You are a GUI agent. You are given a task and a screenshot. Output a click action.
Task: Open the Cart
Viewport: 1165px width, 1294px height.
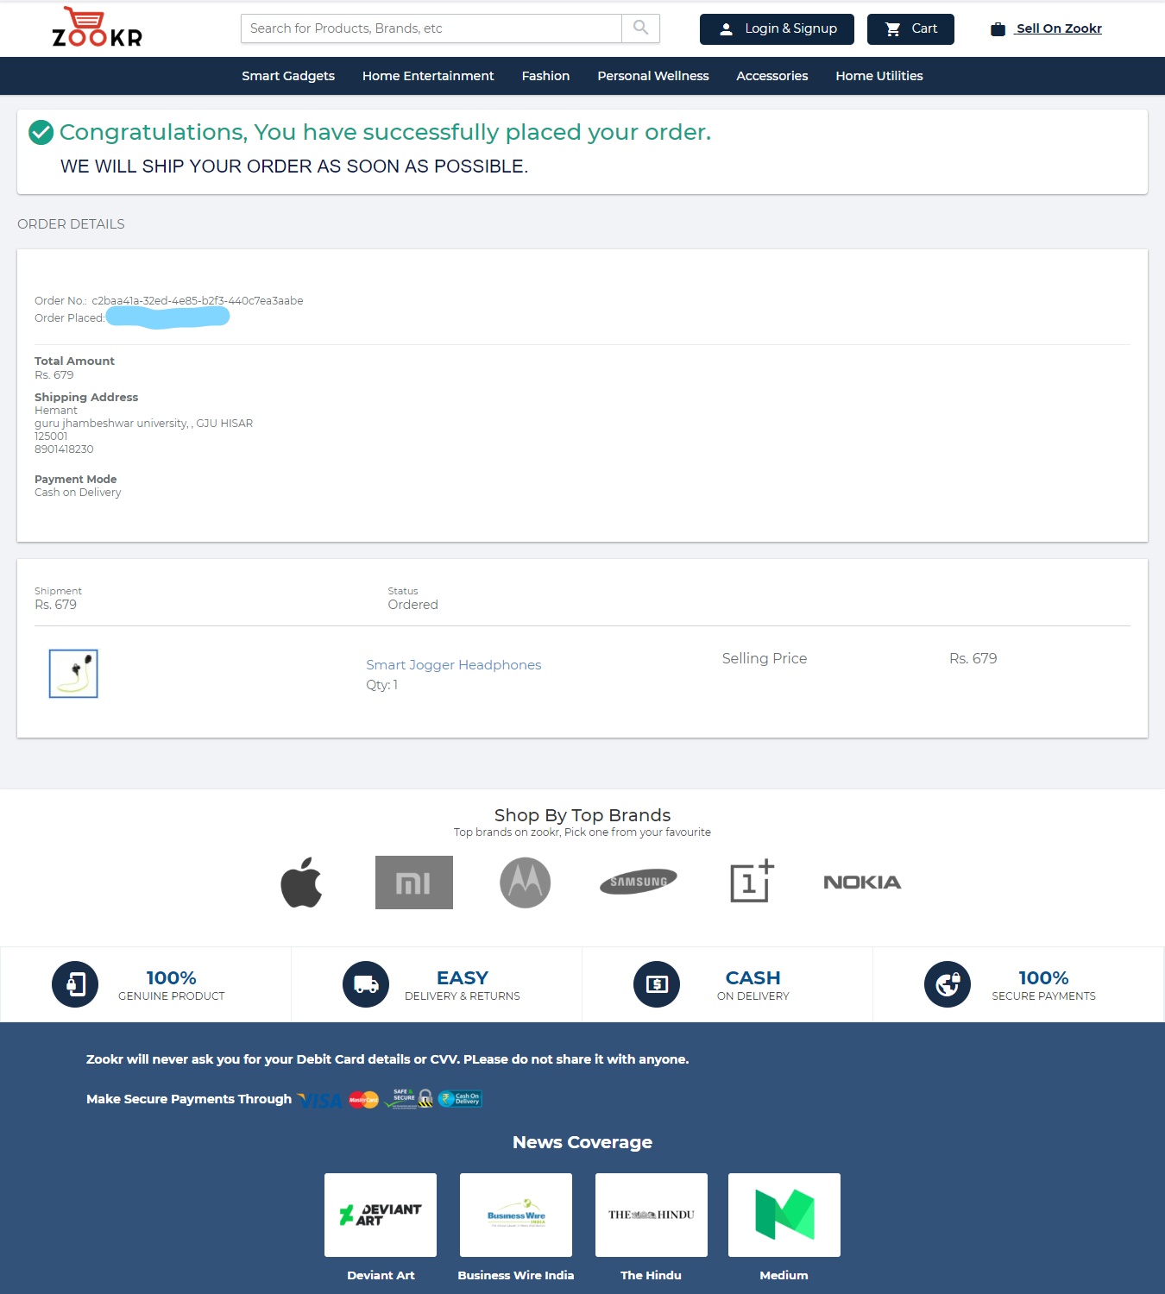(x=910, y=28)
